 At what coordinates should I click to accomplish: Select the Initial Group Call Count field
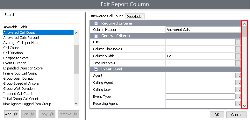(38, 99)
